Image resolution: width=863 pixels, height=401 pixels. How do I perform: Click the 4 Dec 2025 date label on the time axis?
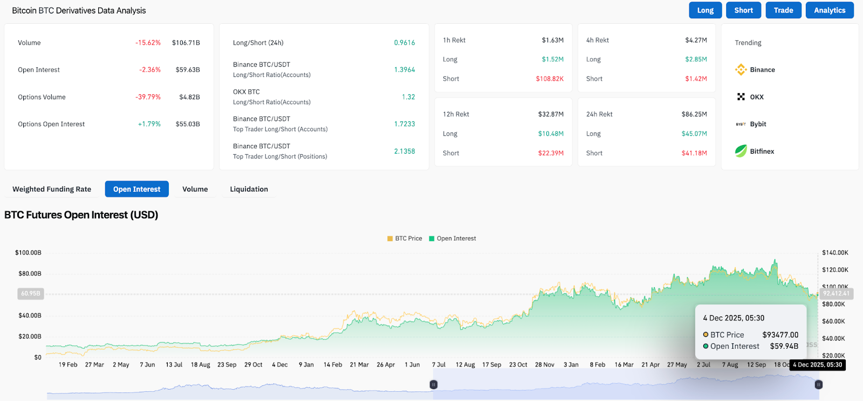coord(817,365)
